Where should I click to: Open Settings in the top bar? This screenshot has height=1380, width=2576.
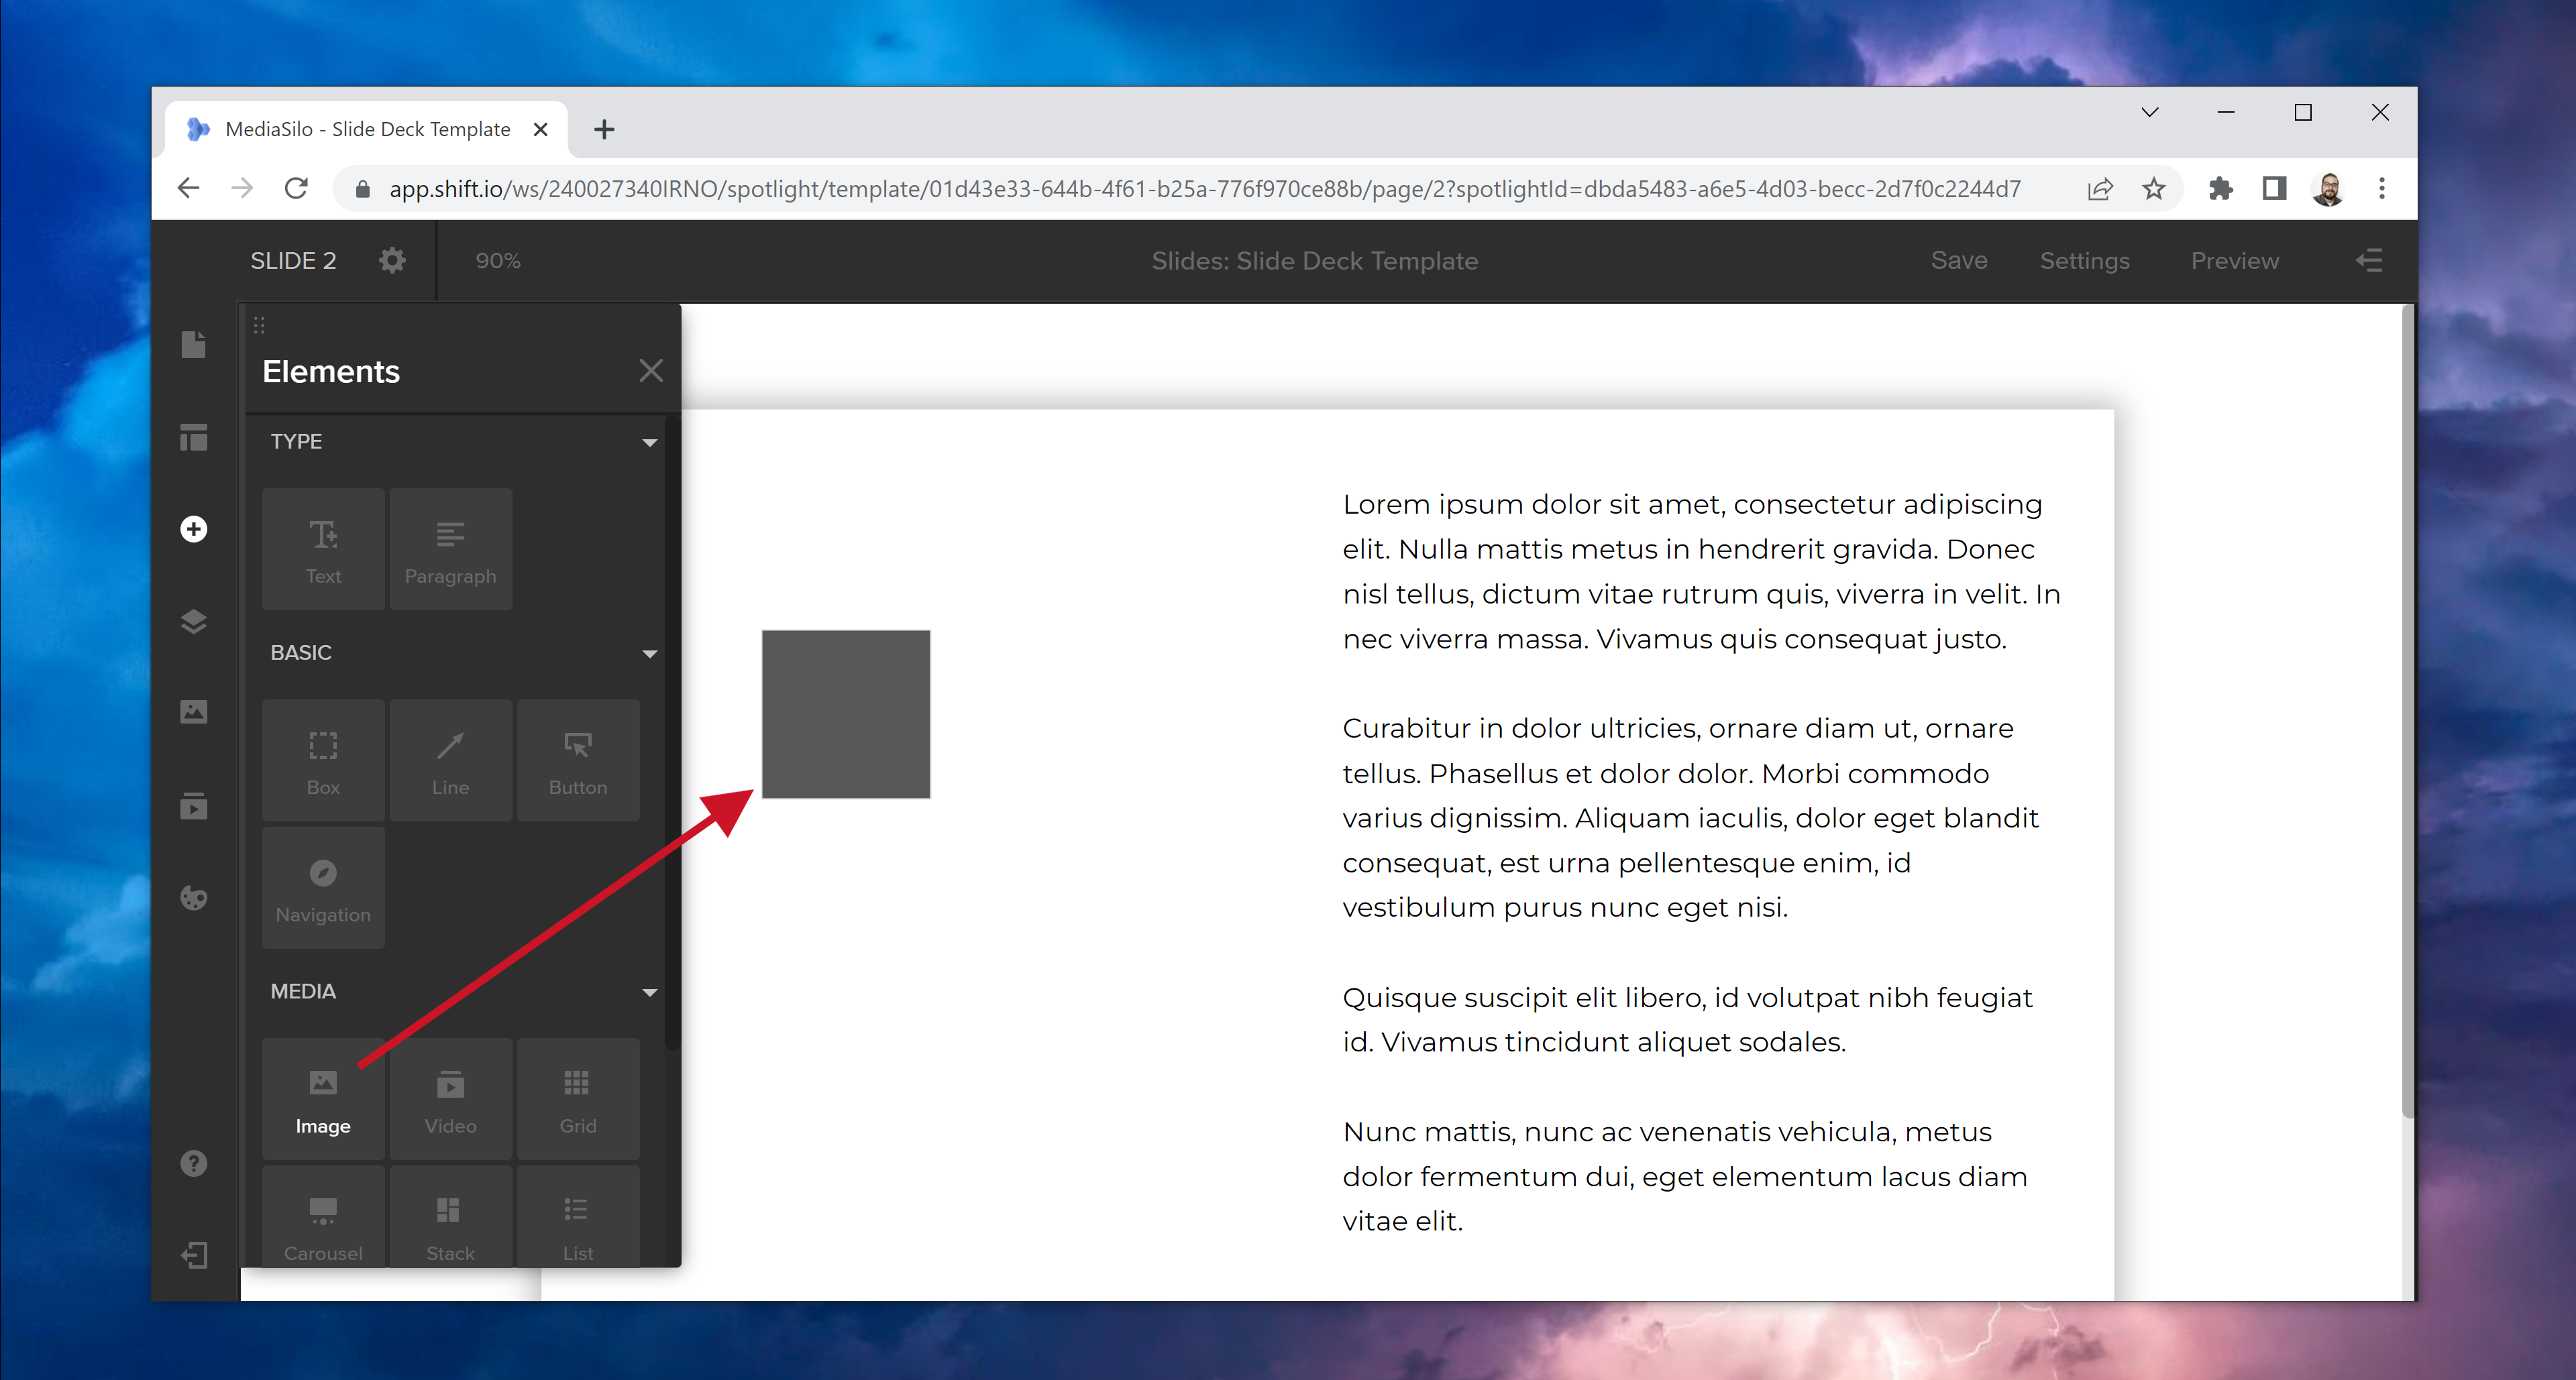coord(2084,261)
